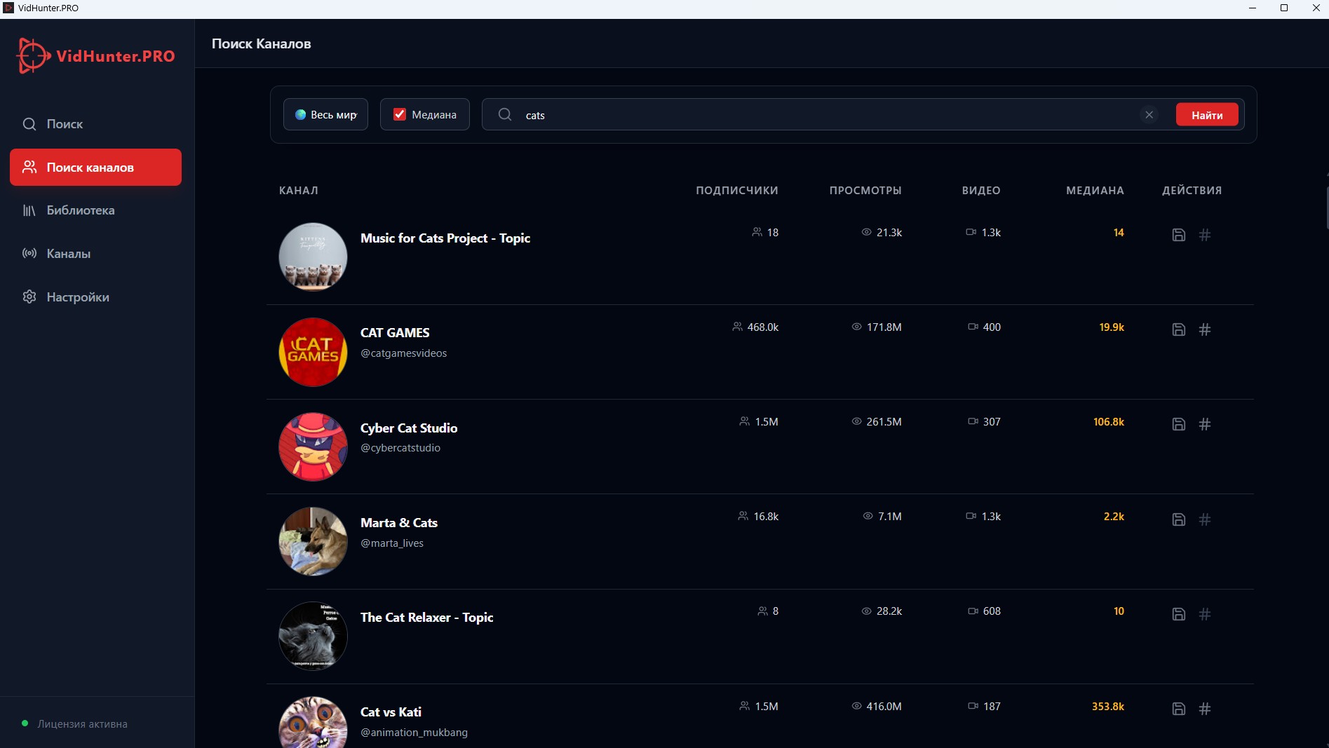Select Поиск каналов in the sidebar
The image size is (1329, 748).
click(95, 167)
